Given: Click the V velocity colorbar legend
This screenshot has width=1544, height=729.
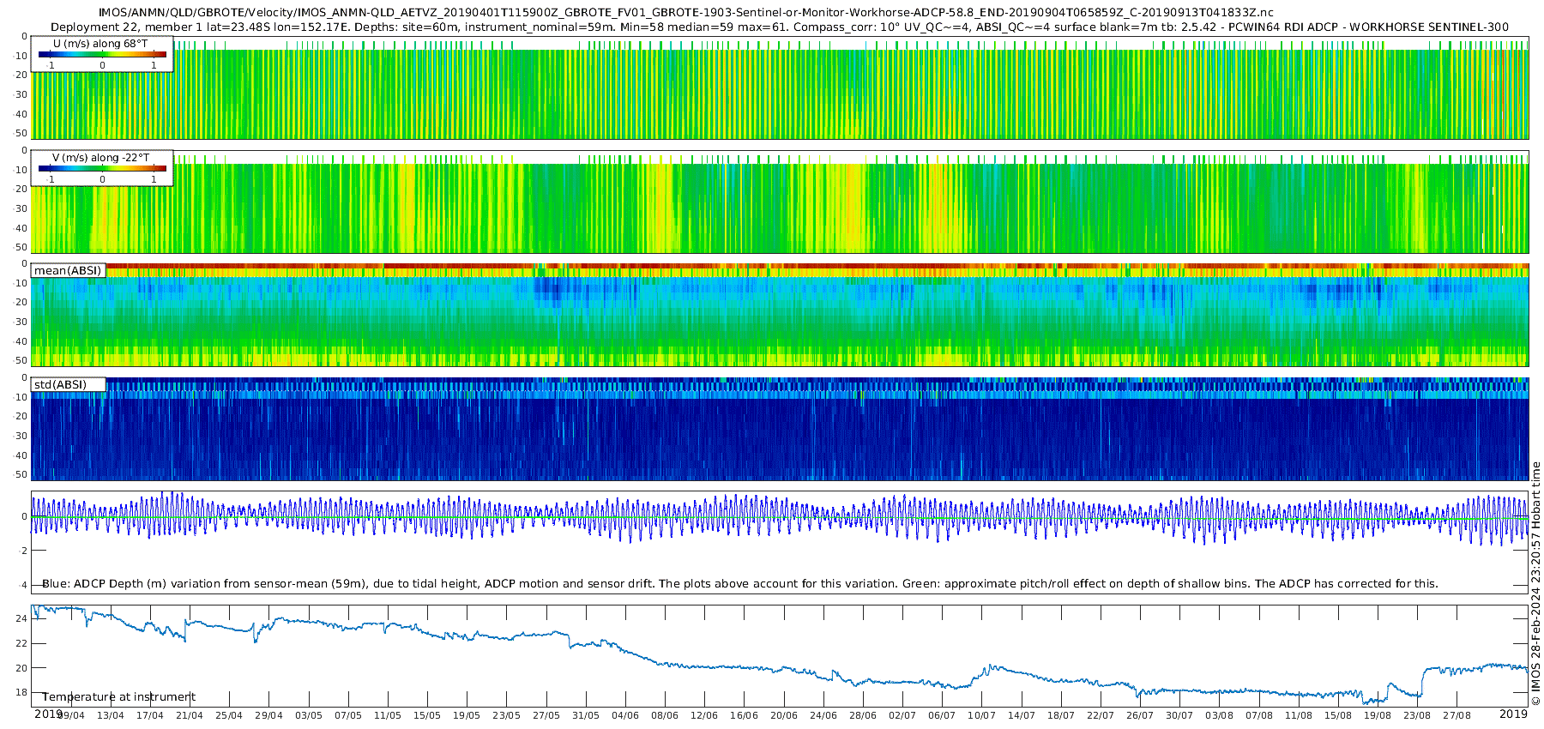Looking at the screenshot, I should 102,168.
